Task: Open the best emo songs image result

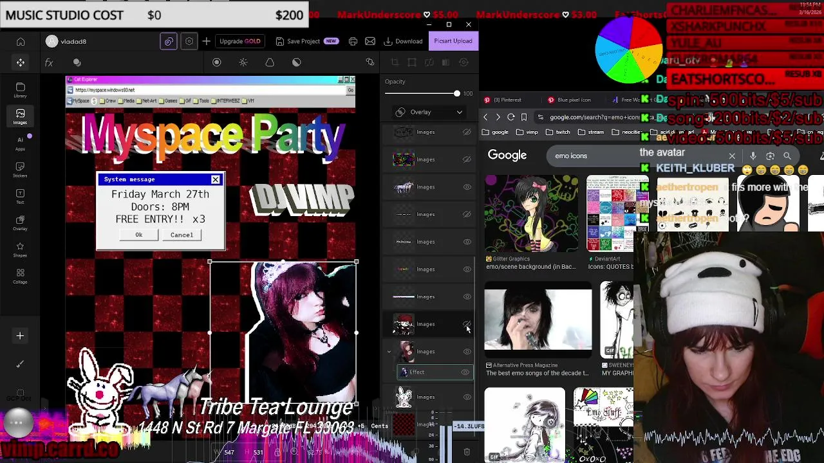Action: pyautogui.click(x=538, y=320)
